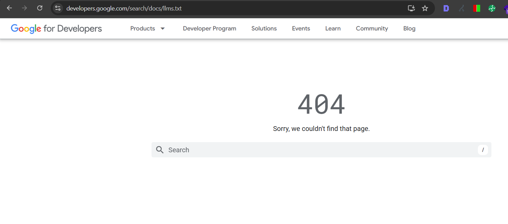Open the Events section
This screenshot has width=508, height=224.
[301, 28]
